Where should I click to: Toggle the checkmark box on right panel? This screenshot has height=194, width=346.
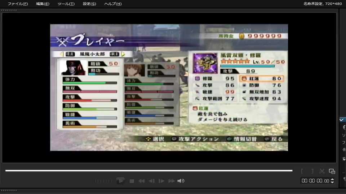[342, 120]
